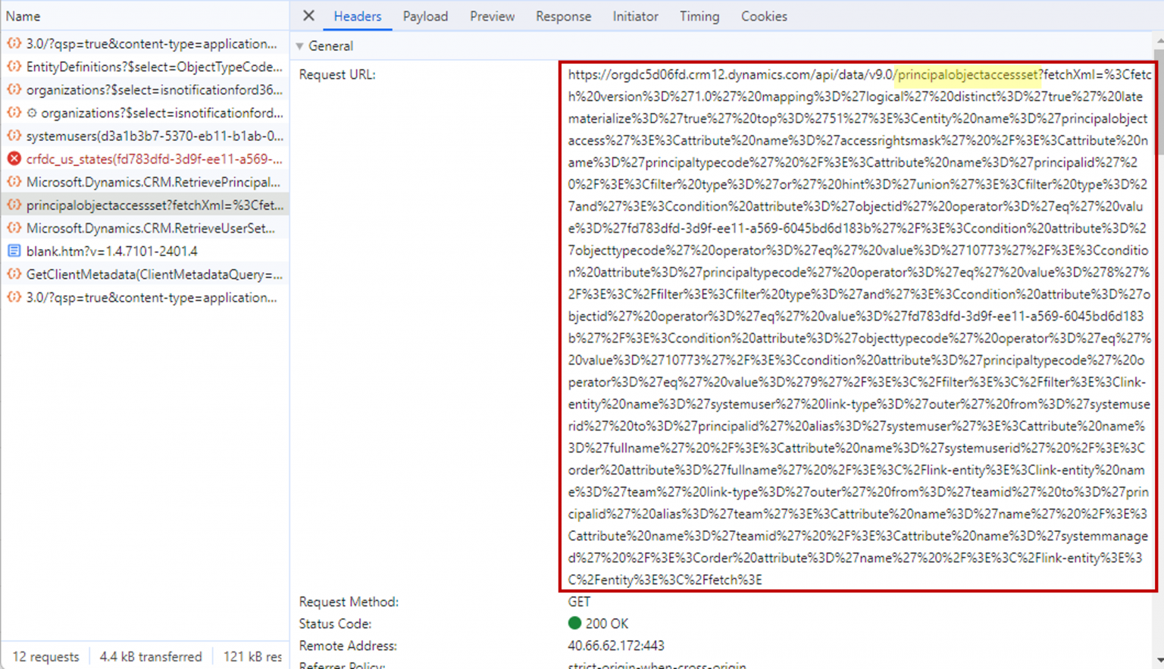1164x669 pixels.
Task: Click the document icon beside blank.htm request
Action: (x=13, y=251)
